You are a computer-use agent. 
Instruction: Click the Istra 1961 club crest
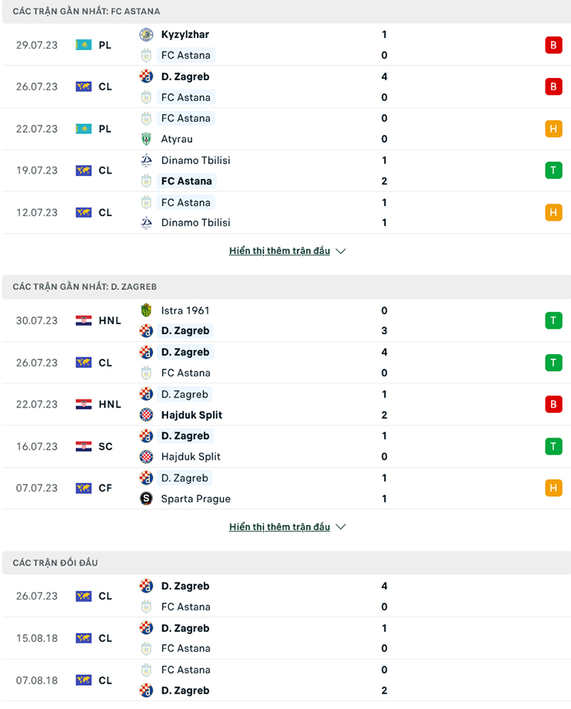coord(146,311)
